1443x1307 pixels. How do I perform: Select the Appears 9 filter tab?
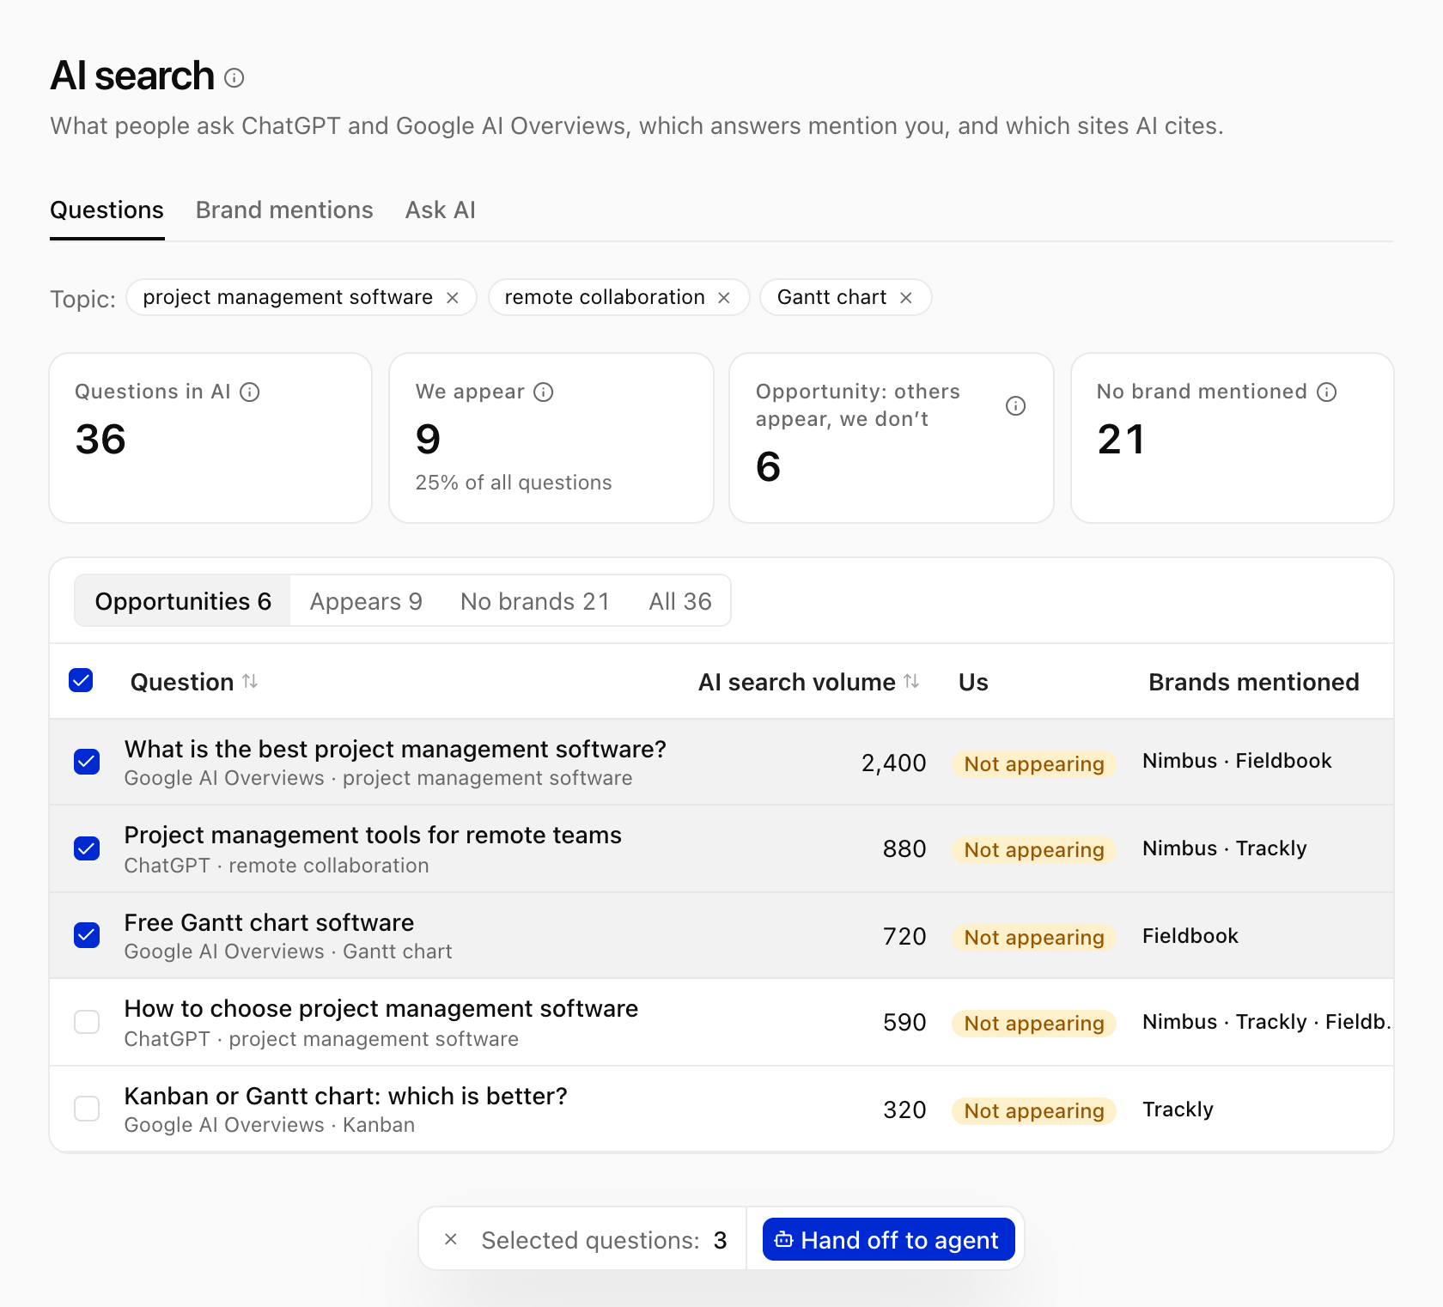point(366,601)
